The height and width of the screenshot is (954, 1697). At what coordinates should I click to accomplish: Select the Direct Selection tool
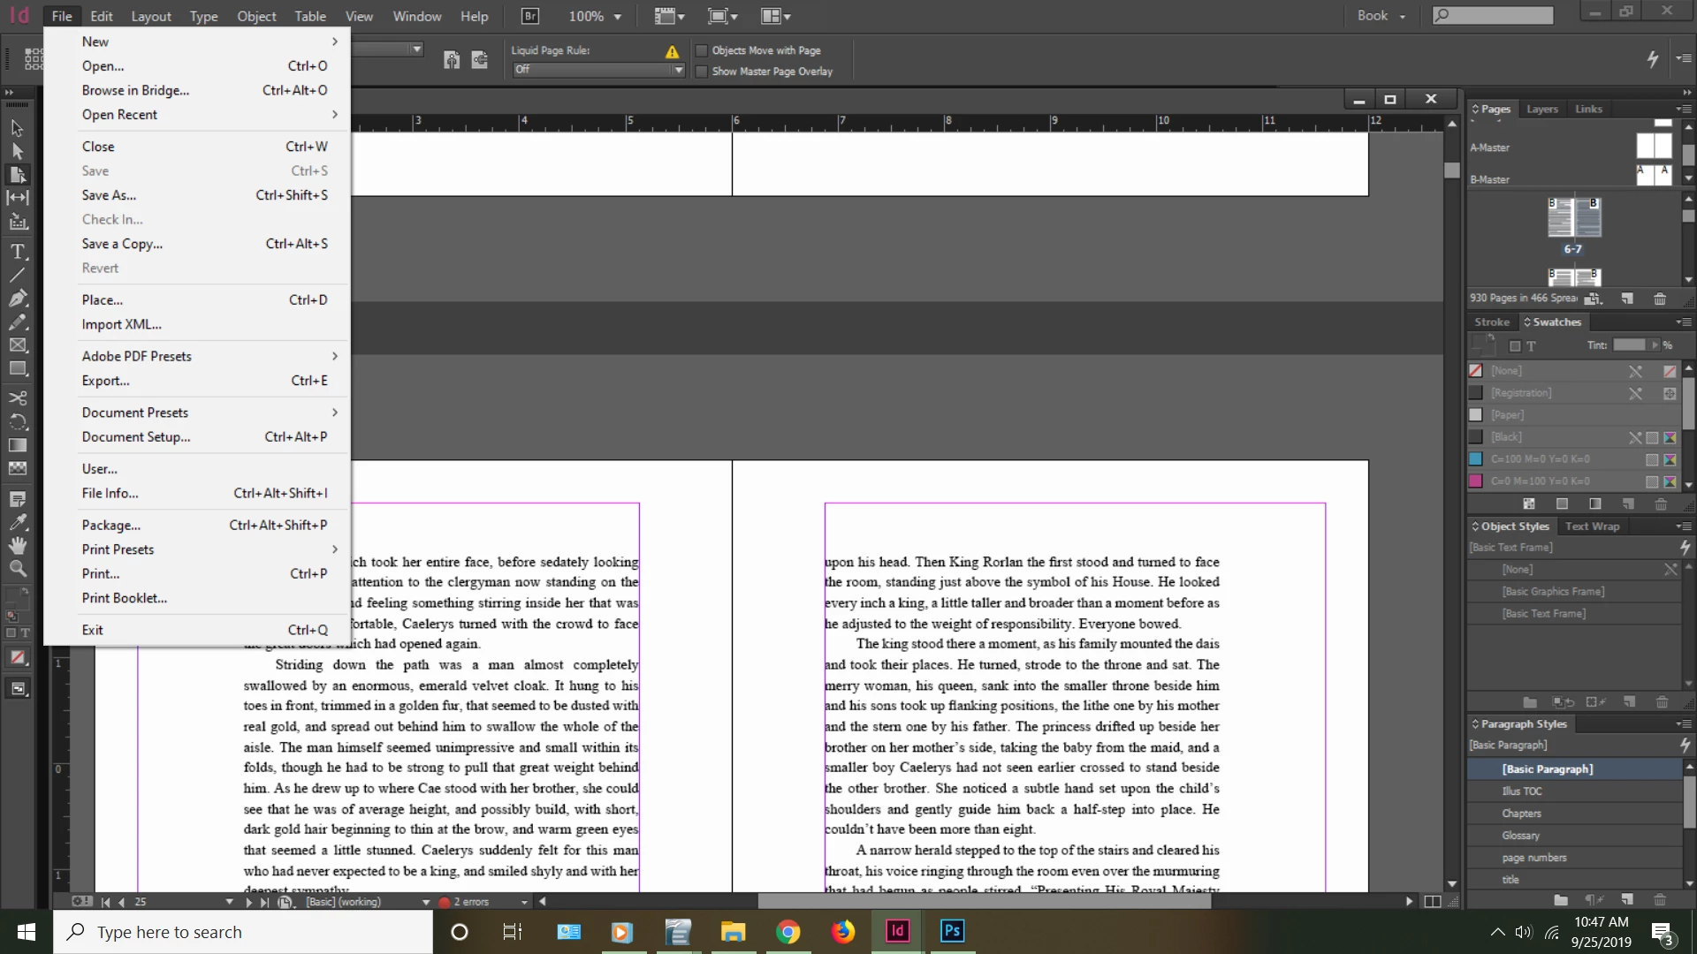click(18, 151)
